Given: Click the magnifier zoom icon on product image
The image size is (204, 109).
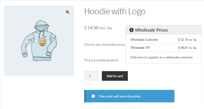Looking at the screenshot, I should pyautogui.click(x=67, y=12).
